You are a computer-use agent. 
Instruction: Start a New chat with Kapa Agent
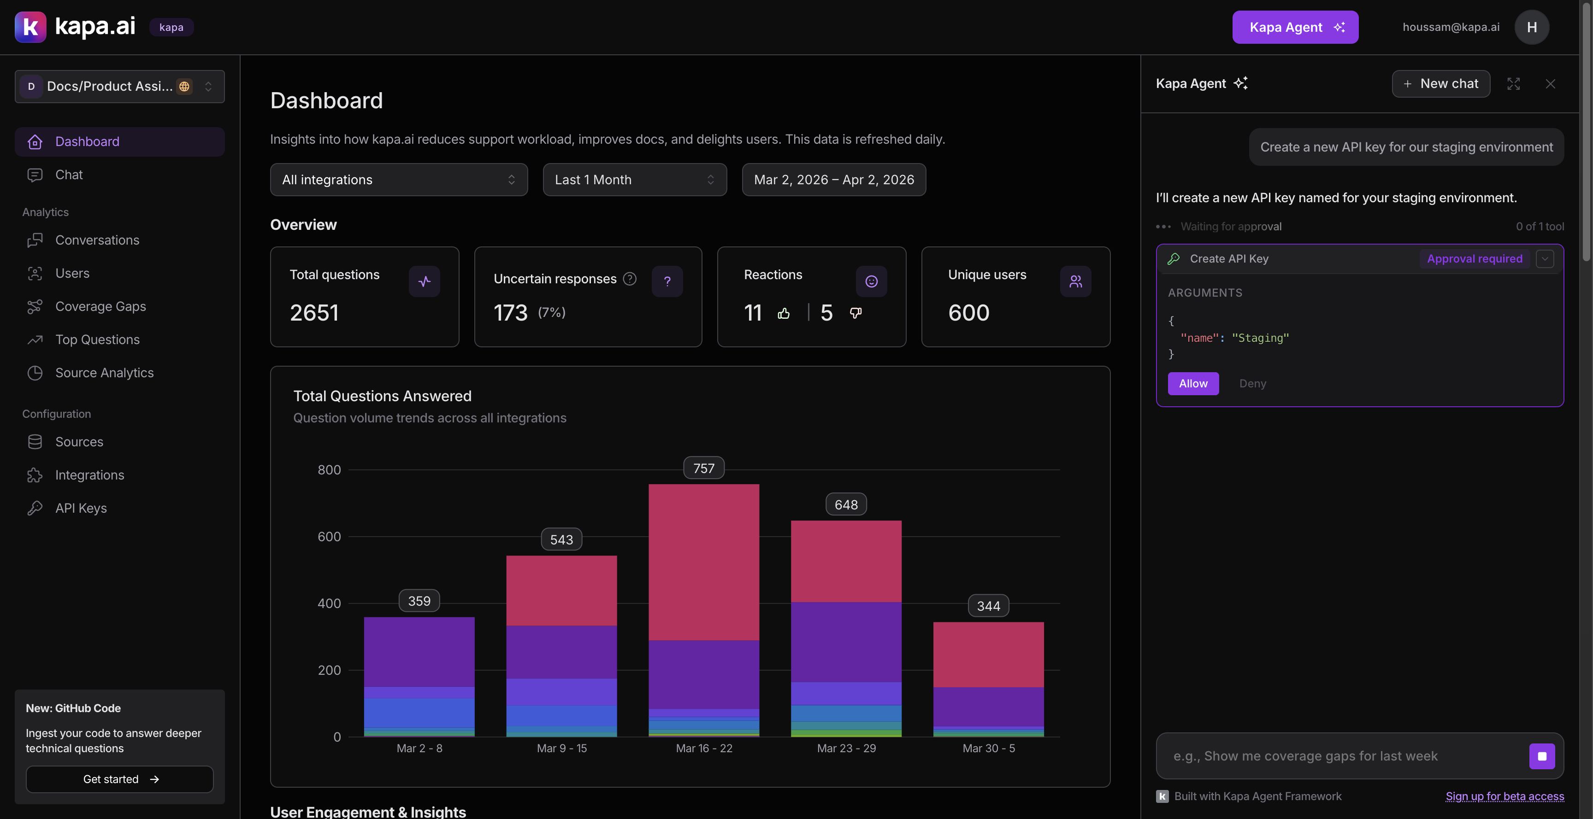point(1440,83)
